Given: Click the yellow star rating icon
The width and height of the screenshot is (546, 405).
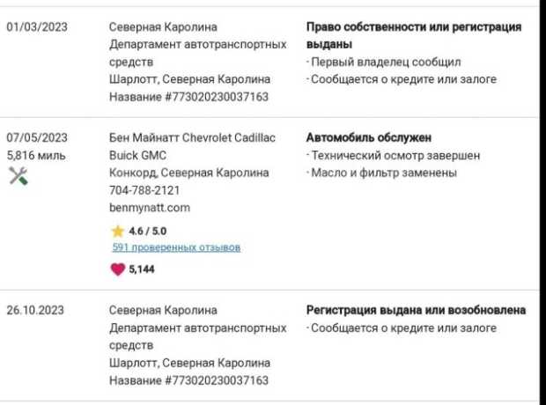Looking at the screenshot, I should click(x=118, y=232).
